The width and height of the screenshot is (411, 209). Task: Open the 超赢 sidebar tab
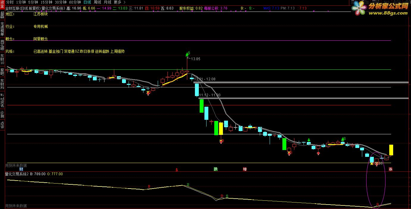pyautogui.click(x=2, y=15)
